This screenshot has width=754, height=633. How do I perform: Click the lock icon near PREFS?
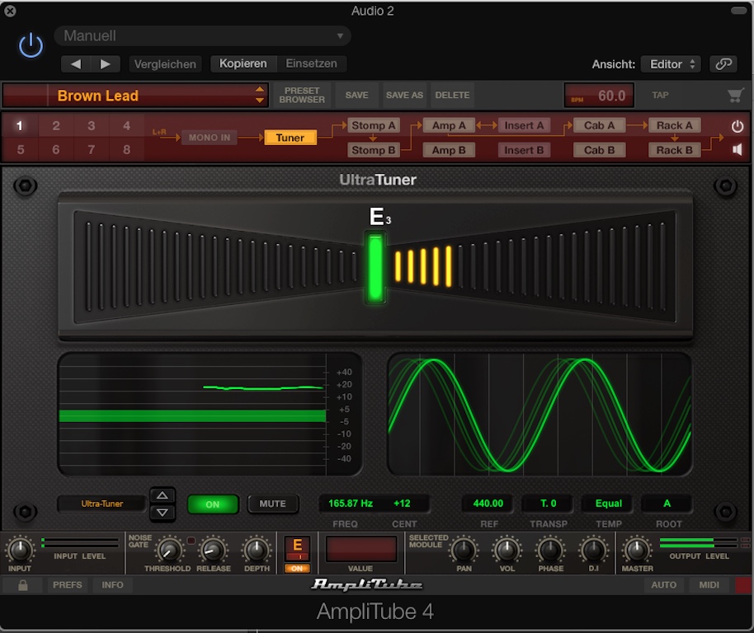point(22,585)
